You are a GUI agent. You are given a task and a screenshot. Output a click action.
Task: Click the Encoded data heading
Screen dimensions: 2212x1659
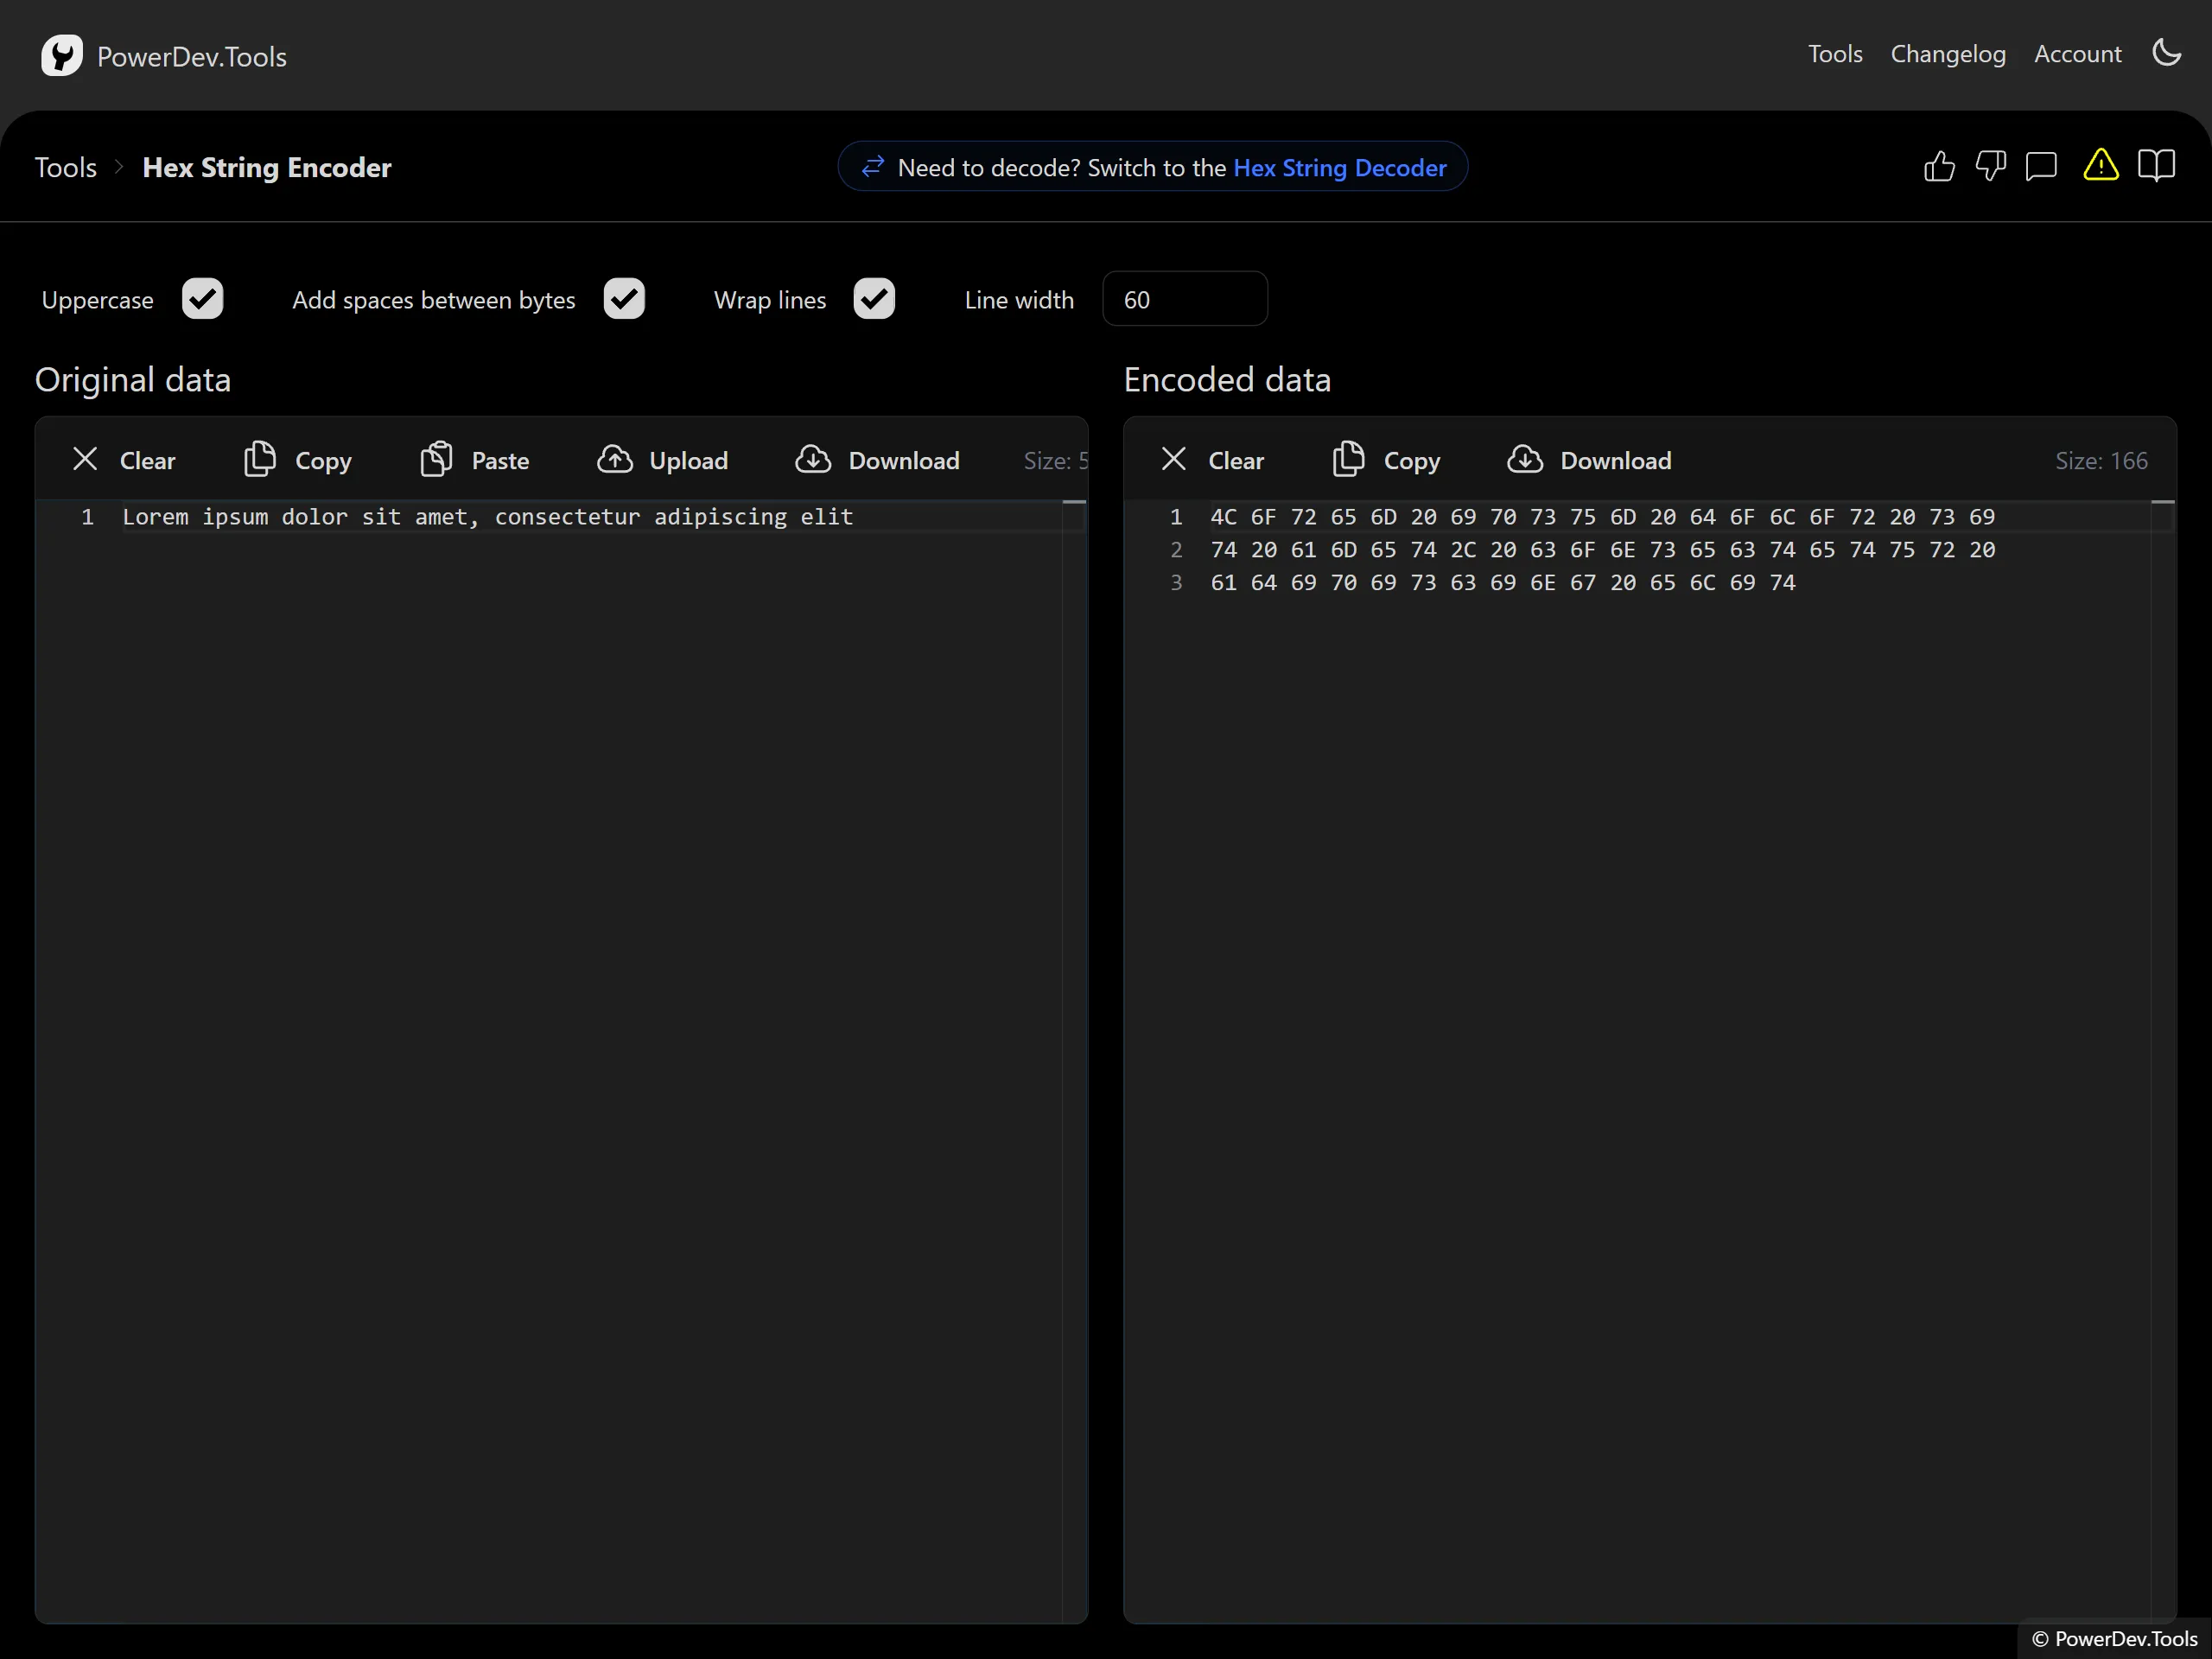[1227, 380]
